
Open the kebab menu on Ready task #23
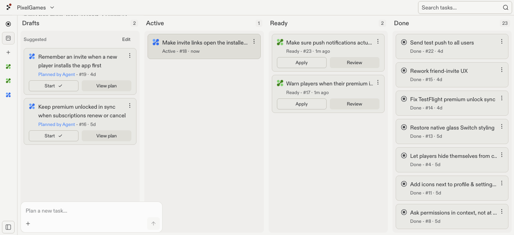[x=378, y=42]
